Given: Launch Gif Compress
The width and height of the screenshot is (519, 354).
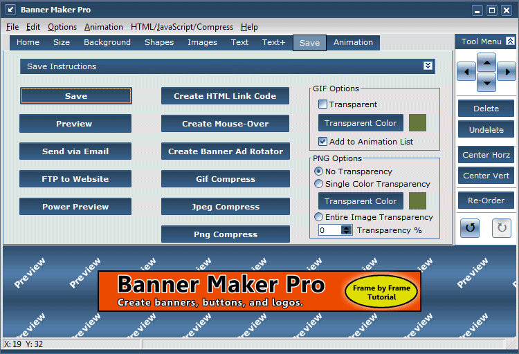Looking at the screenshot, I should click(226, 179).
